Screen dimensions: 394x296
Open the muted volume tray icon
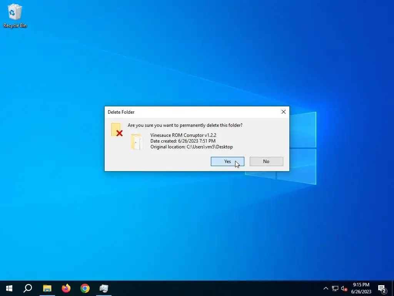[344, 288]
